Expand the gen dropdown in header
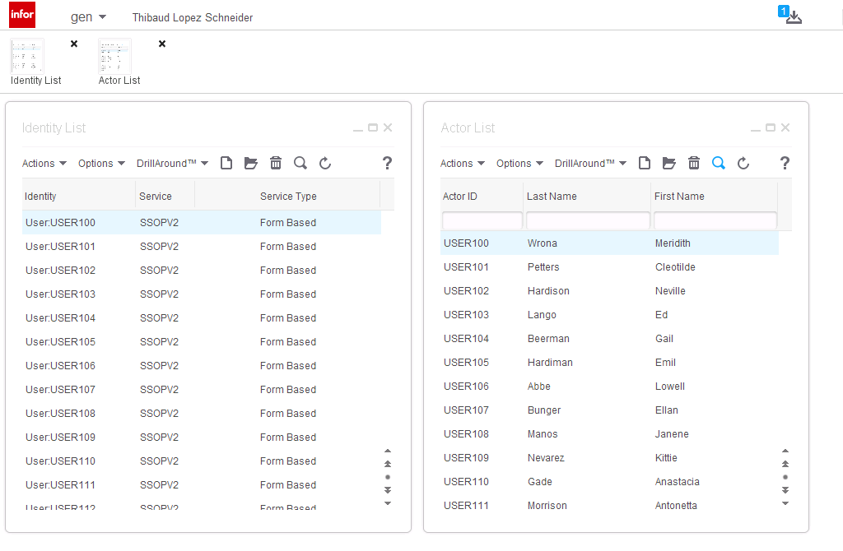 88,17
